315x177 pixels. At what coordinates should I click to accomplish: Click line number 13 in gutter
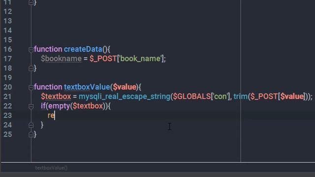(8, 21)
